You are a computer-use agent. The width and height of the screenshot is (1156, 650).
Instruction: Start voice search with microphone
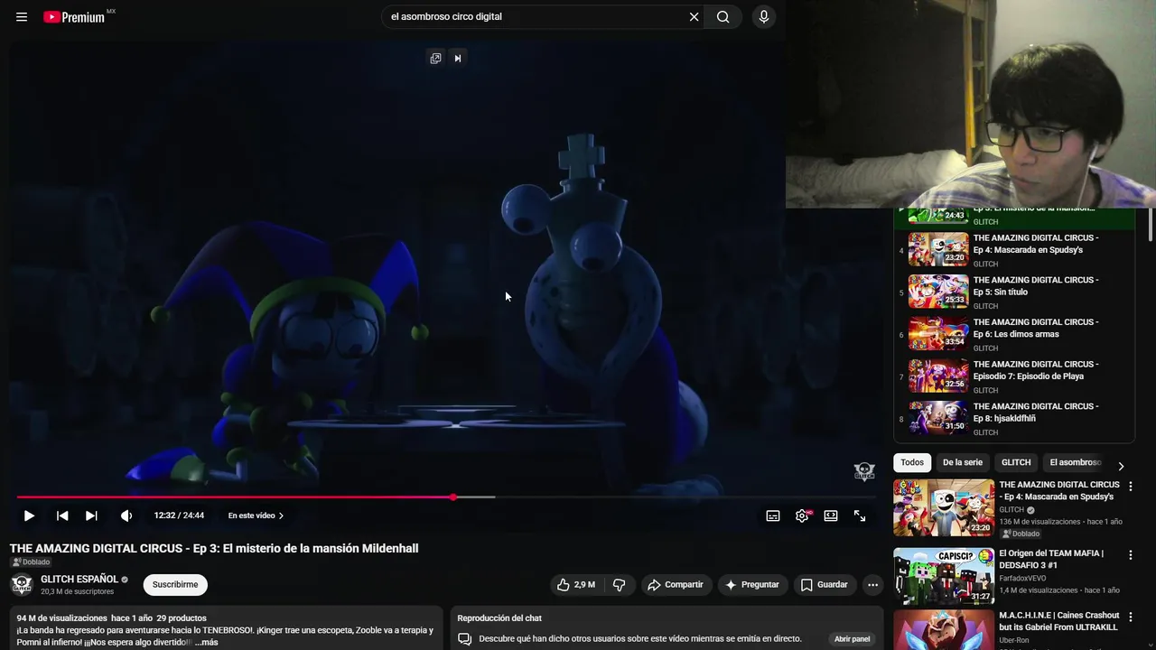764,16
